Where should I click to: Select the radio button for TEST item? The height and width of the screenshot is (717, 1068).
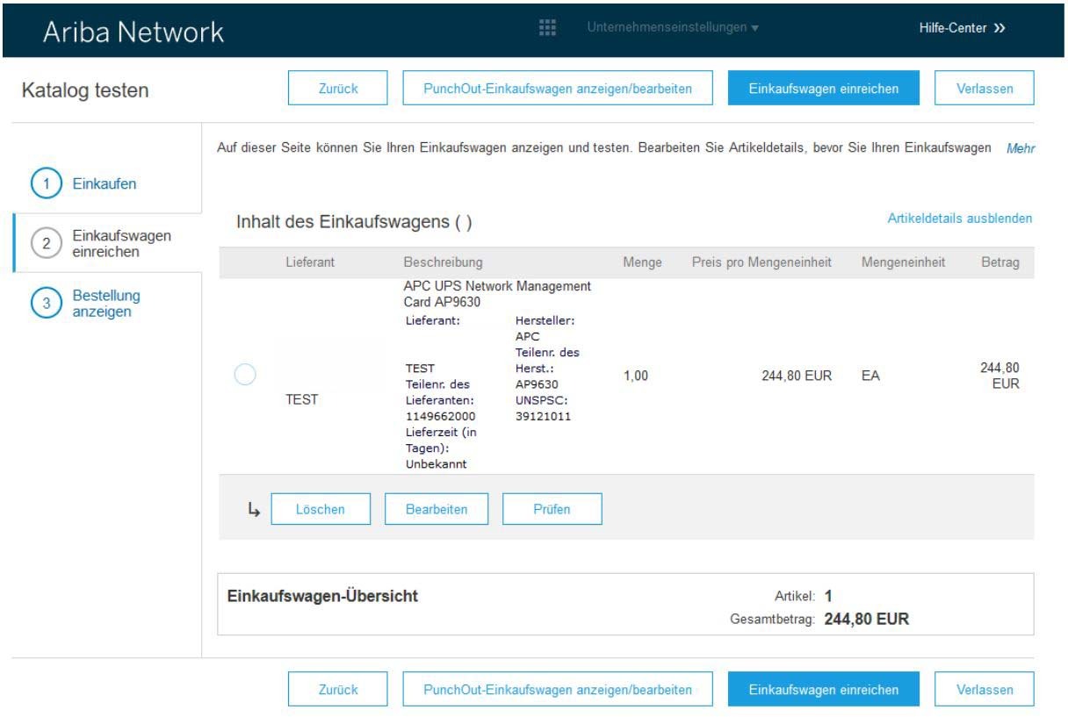[246, 375]
